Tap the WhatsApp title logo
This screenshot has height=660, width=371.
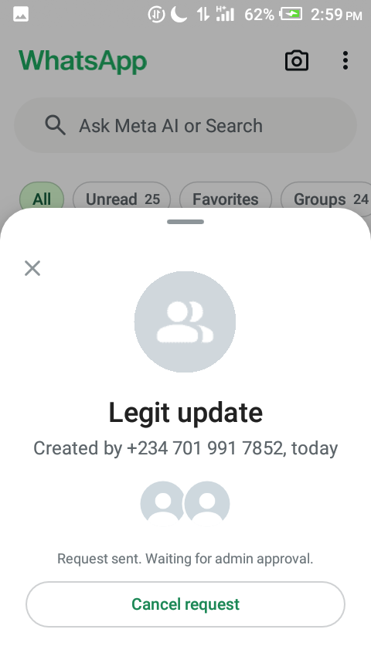83,61
